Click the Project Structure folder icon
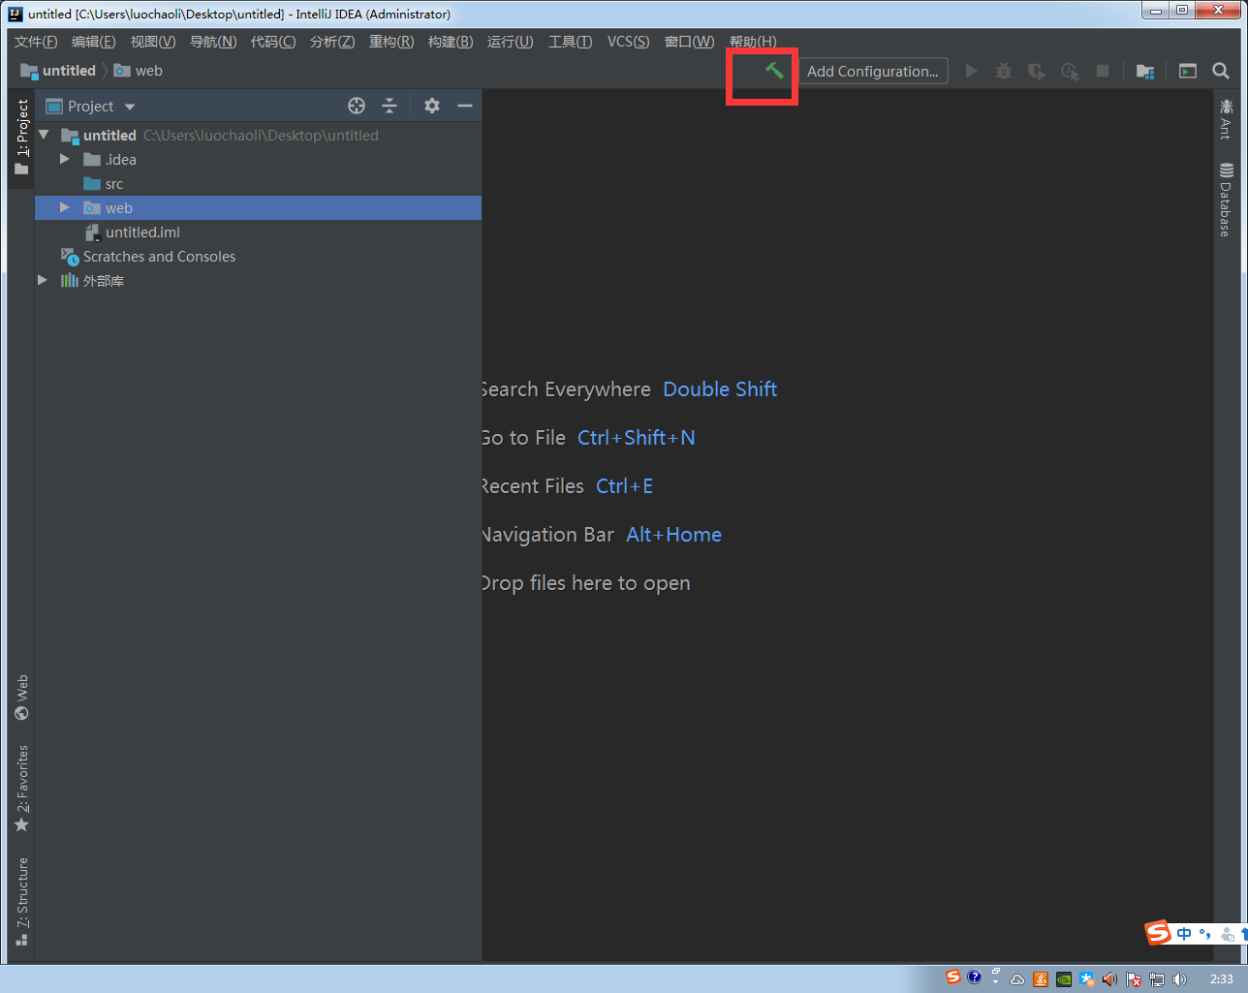This screenshot has width=1248, height=993. tap(1144, 70)
